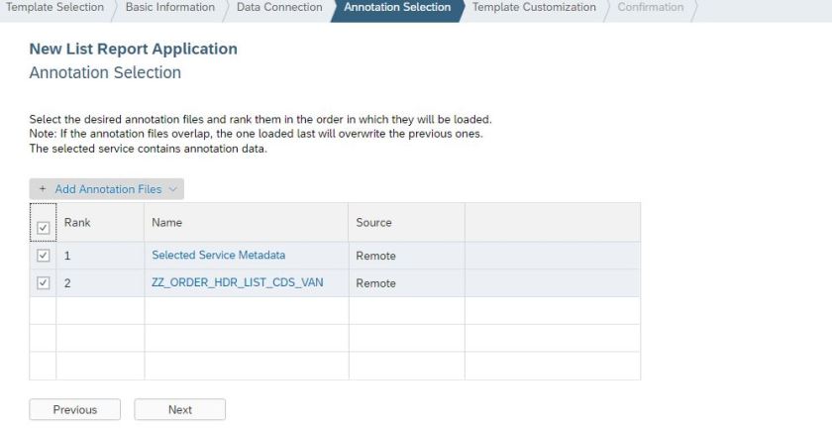This screenshot has height=432, width=832.
Task: Click the Name column header
Action: (167, 223)
